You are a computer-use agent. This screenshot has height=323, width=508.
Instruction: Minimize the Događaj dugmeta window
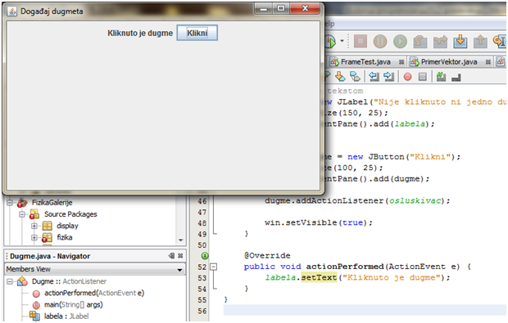263,8
